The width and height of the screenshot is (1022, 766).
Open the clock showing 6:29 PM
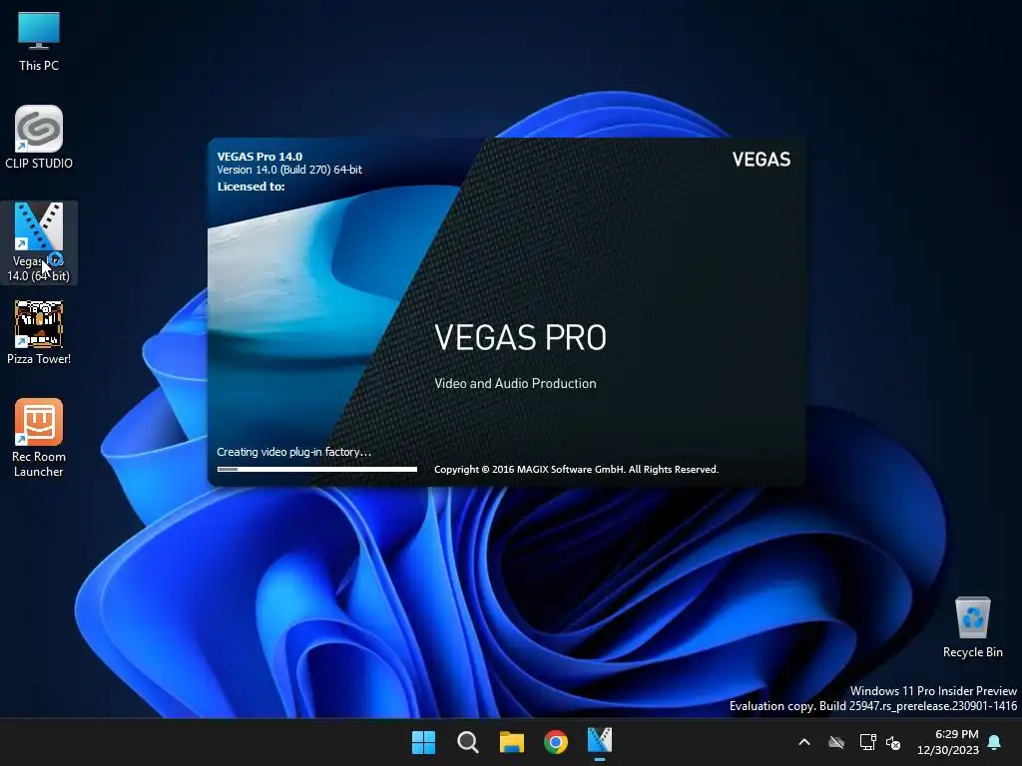(x=948, y=742)
